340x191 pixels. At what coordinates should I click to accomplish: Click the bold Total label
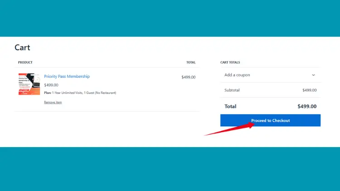pos(230,106)
